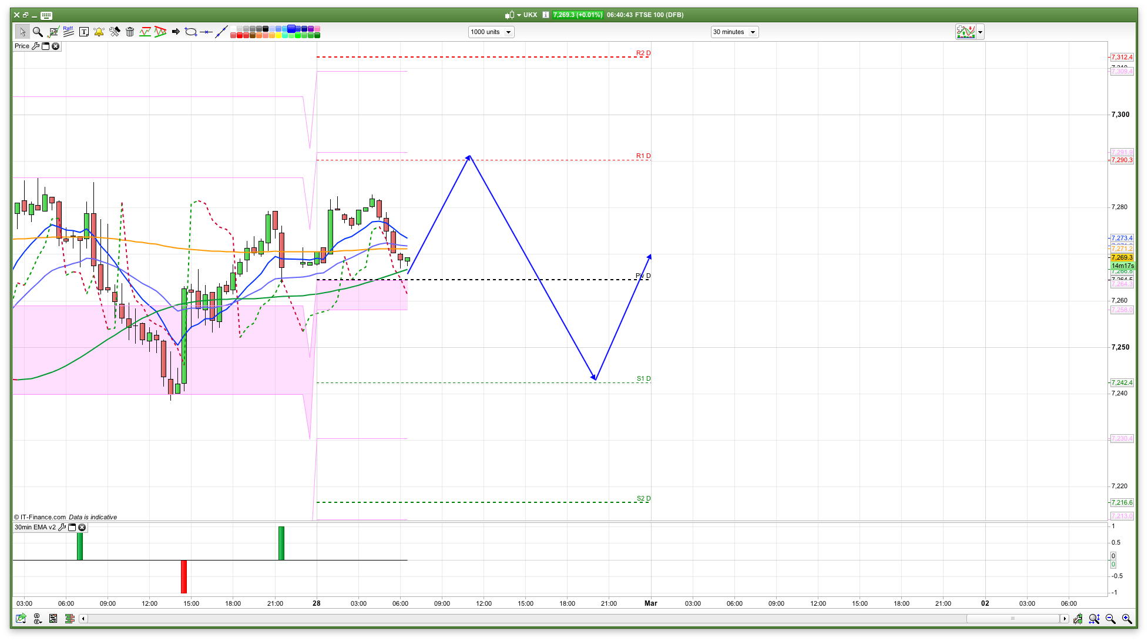Click the horizontal scrollbar right arrow

(1064, 619)
